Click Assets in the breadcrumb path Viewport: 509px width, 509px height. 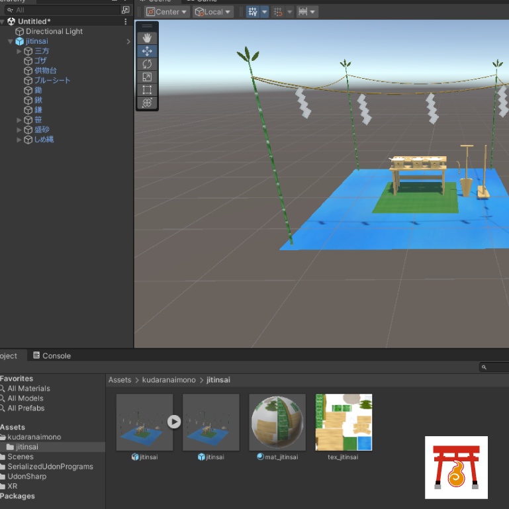tap(120, 380)
